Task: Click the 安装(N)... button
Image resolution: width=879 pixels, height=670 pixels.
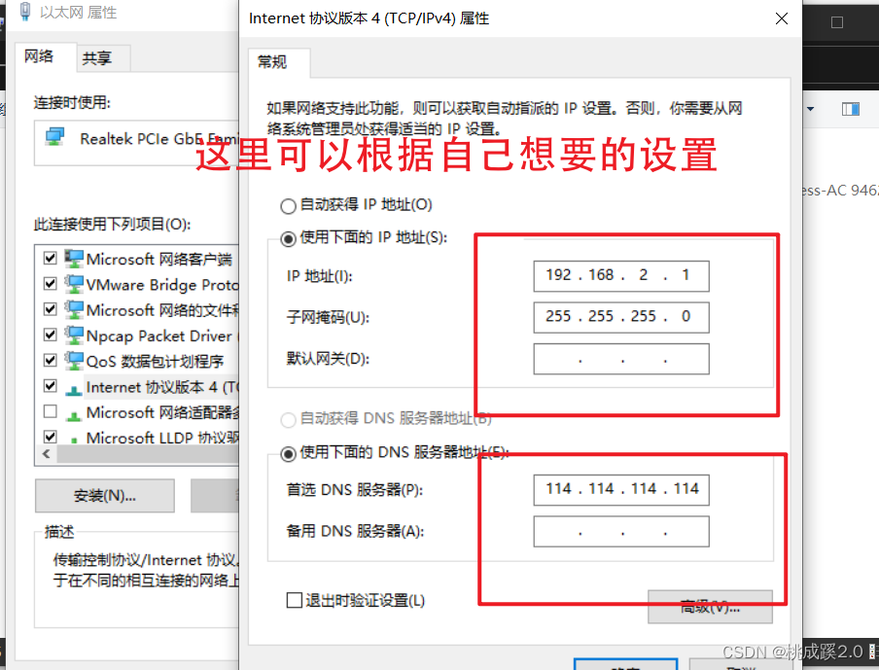Action: click(105, 496)
